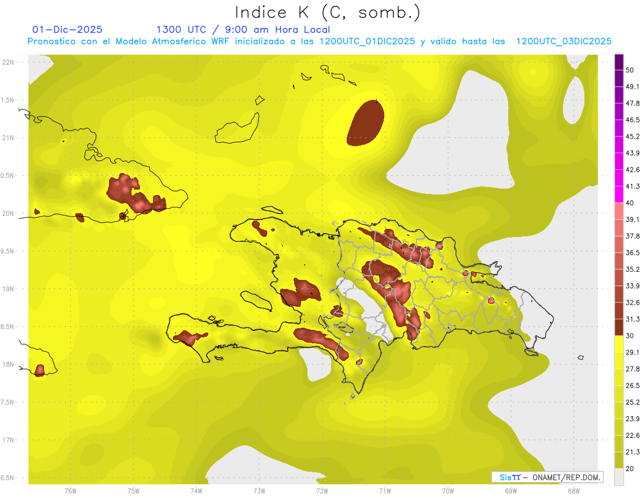The width and height of the screenshot is (644, 498).
Task: Select legend value '41.3'
Action: (x=632, y=186)
